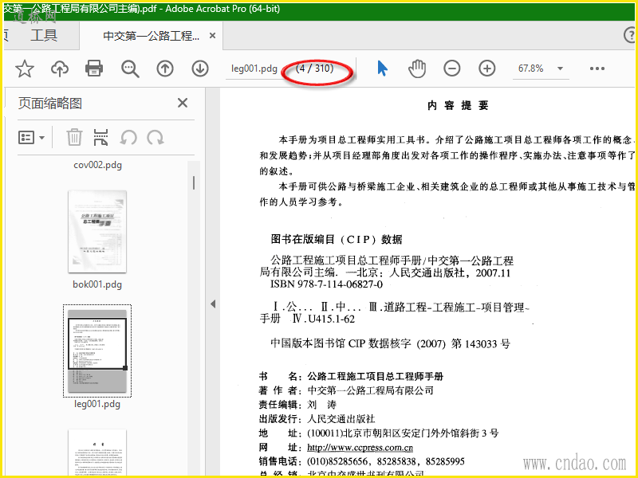Open thumbnail panel options dropdown
638x478 pixels.
pos(31,138)
